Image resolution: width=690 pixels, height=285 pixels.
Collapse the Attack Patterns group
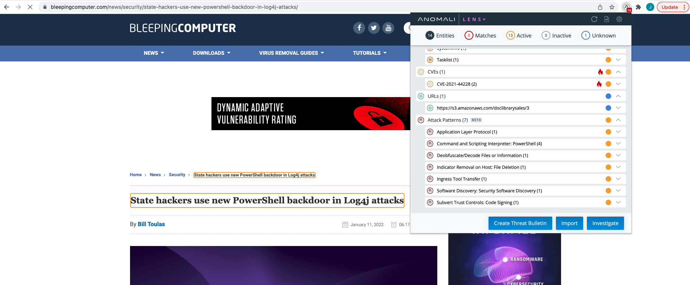click(x=618, y=120)
